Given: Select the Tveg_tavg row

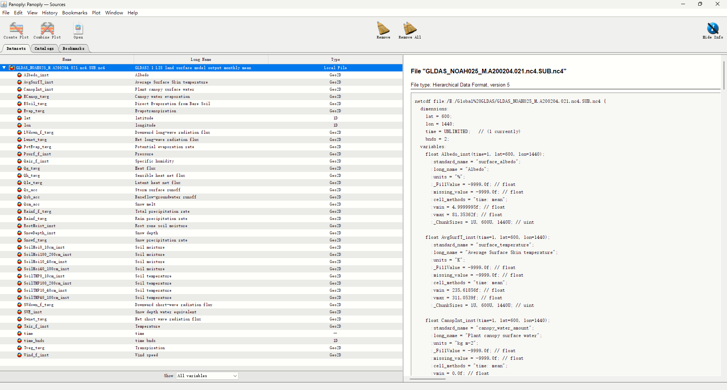Looking at the screenshot, I should click(x=201, y=348).
